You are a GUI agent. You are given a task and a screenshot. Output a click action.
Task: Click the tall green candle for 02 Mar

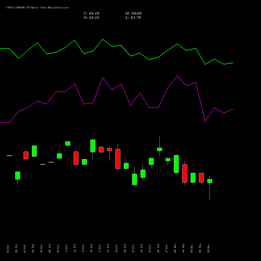pyautogui.click(x=176, y=164)
